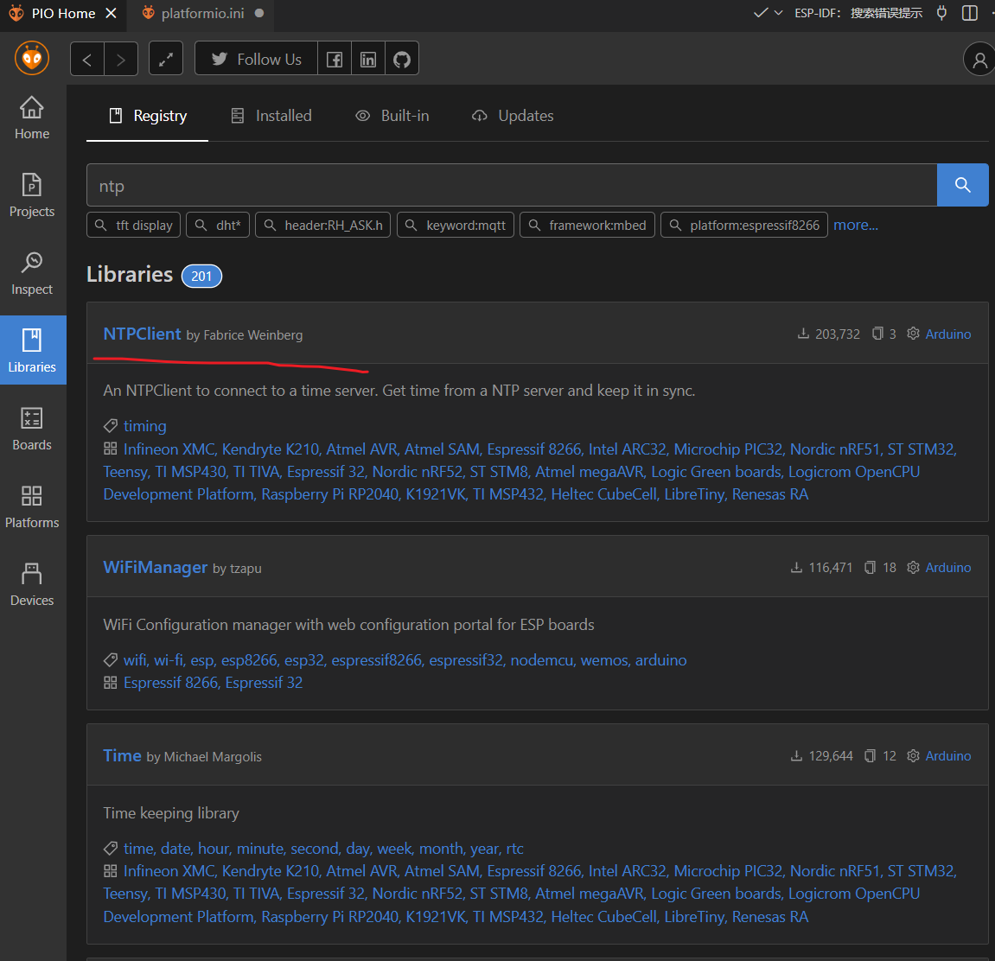Click the PlatformIO logo icon
The height and width of the screenshot is (961, 995).
pyautogui.click(x=32, y=59)
